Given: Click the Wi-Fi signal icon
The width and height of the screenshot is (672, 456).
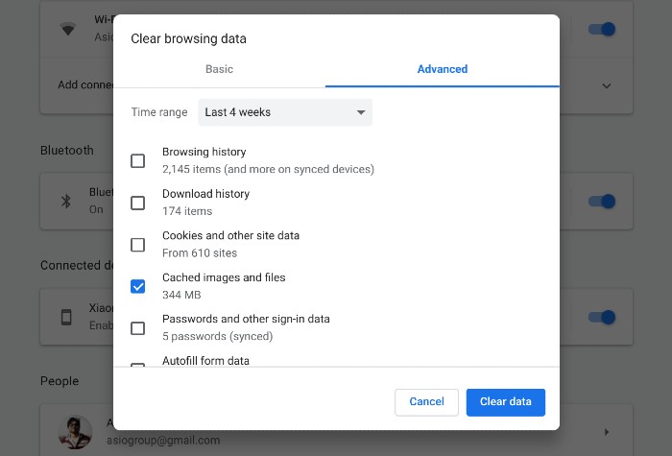Looking at the screenshot, I should click(68, 29).
